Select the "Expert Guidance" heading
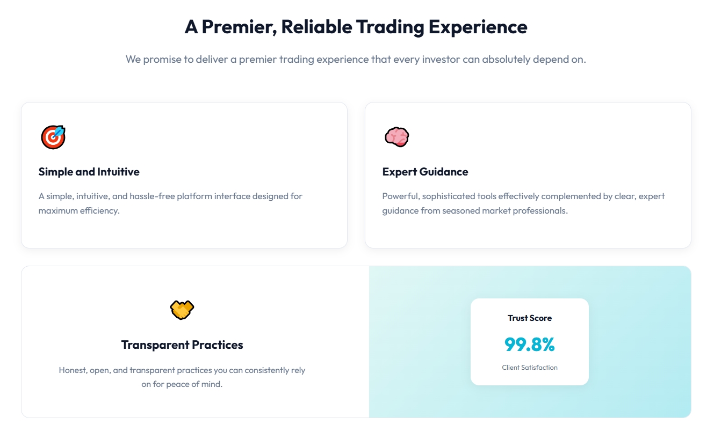 (x=425, y=172)
